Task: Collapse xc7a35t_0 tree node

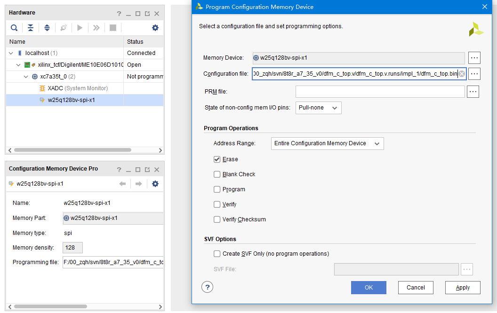Action: 26,77
